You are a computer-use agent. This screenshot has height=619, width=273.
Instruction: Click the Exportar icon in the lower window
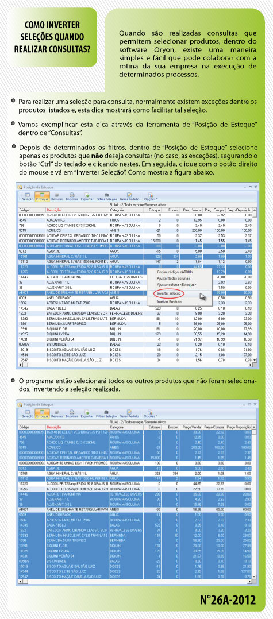(x=87, y=413)
